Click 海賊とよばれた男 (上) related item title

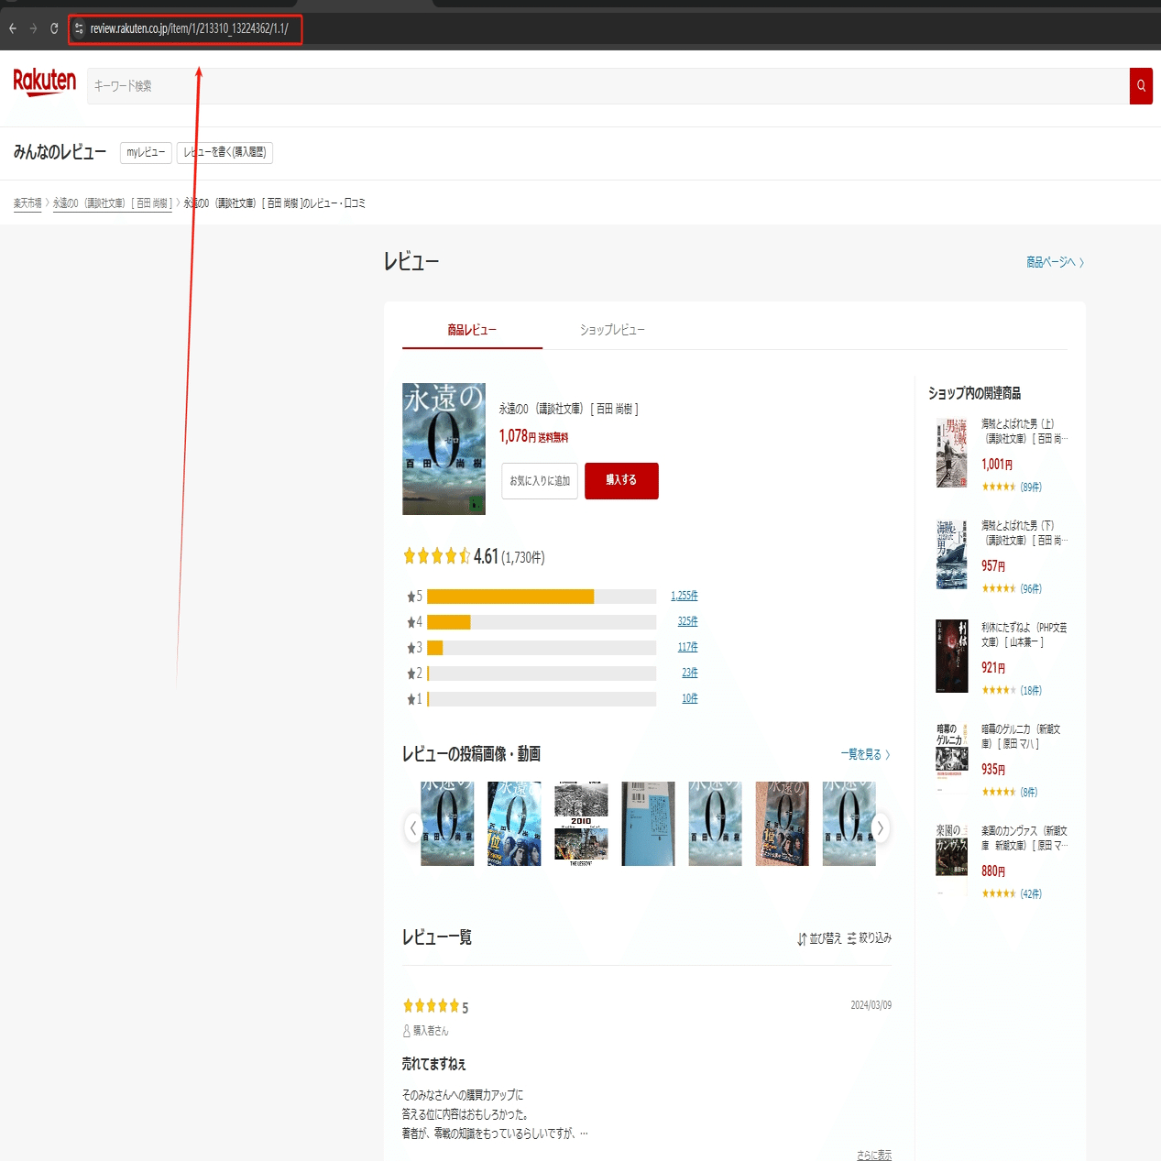click(1024, 432)
